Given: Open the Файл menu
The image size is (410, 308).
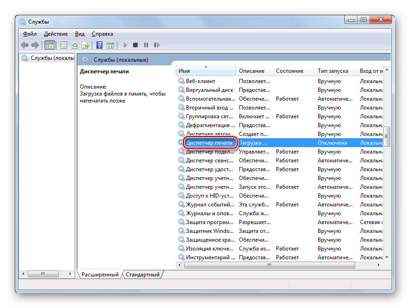Looking at the screenshot, I should (x=30, y=33).
